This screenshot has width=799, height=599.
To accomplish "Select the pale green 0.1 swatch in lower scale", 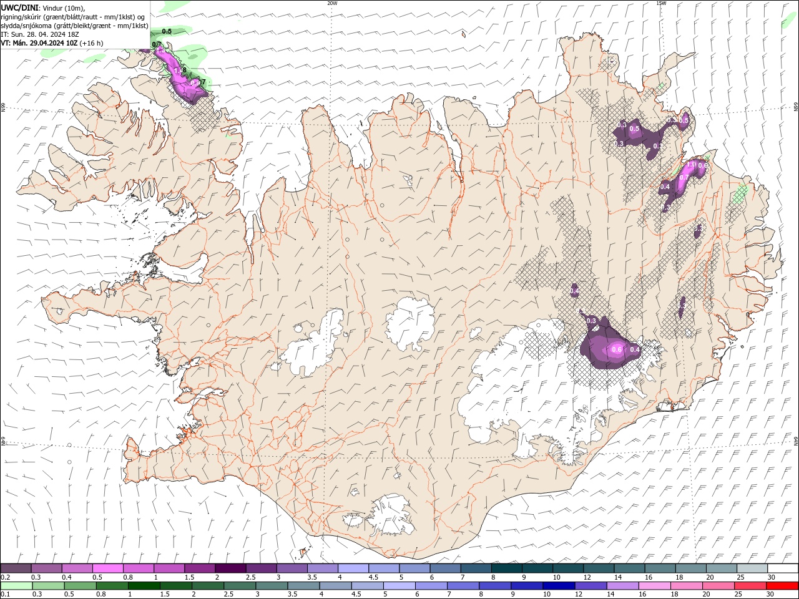I will pos(16,586).
